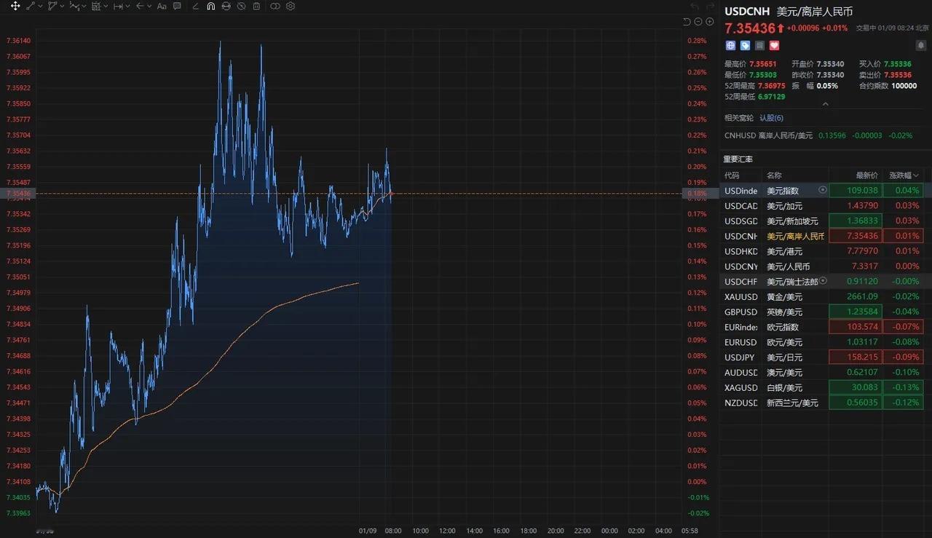The height and width of the screenshot is (538, 932).
Task: Toggle hide all drawings eye icon
Action: [241, 6]
